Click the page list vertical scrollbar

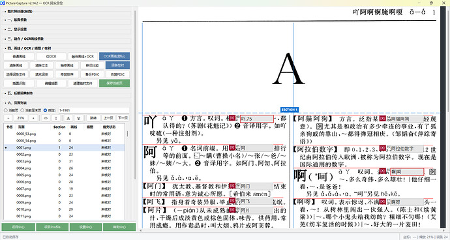point(127,134)
